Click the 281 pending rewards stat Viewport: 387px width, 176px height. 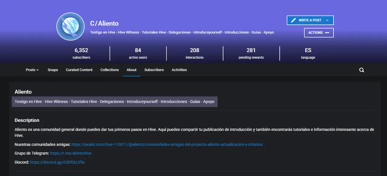coord(251,53)
